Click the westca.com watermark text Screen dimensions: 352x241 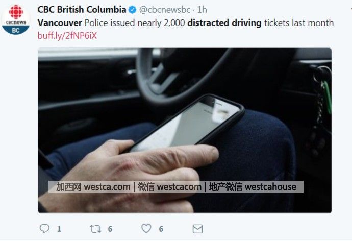point(107,187)
